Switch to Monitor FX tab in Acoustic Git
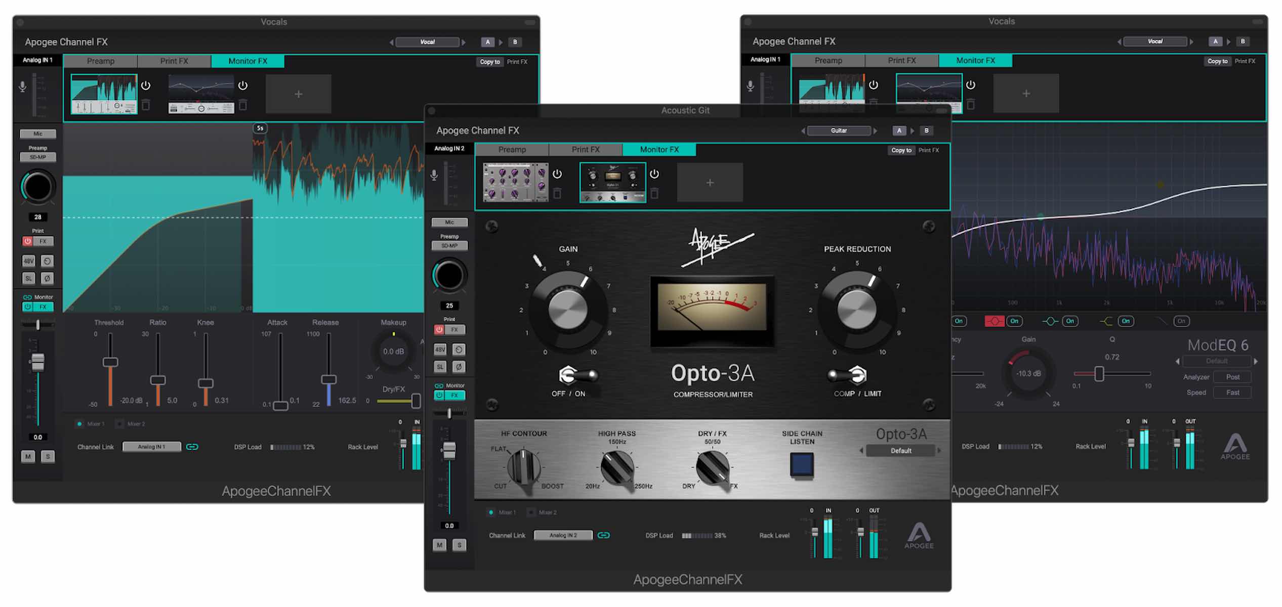Image resolution: width=1282 pixels, height=607 pixels. point(659,150)
